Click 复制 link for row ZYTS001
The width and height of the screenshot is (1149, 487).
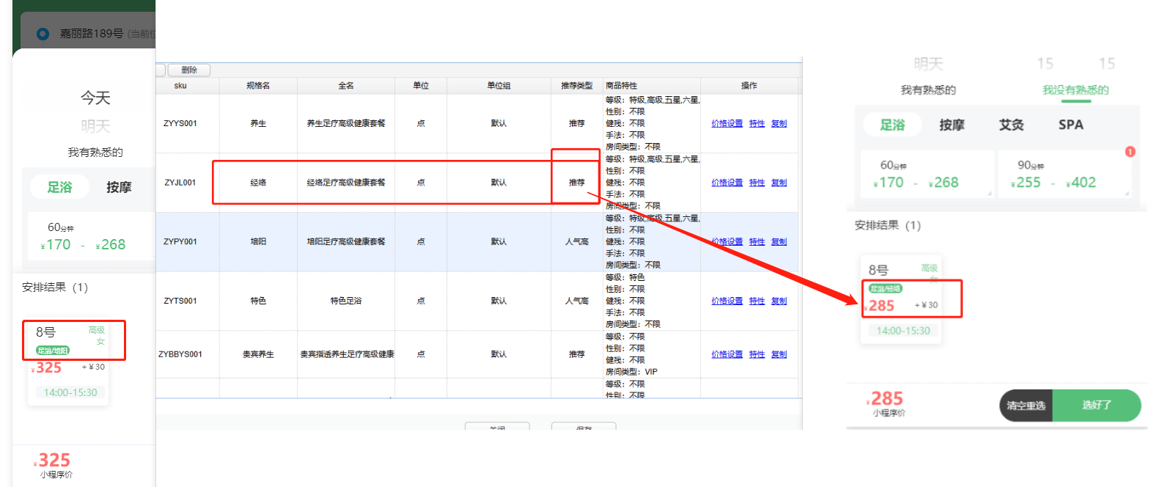click(x=779, y=301)
